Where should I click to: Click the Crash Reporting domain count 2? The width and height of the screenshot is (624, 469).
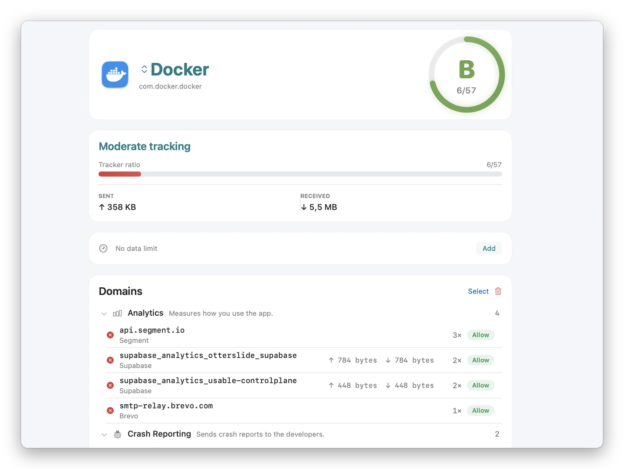point(497,434)
